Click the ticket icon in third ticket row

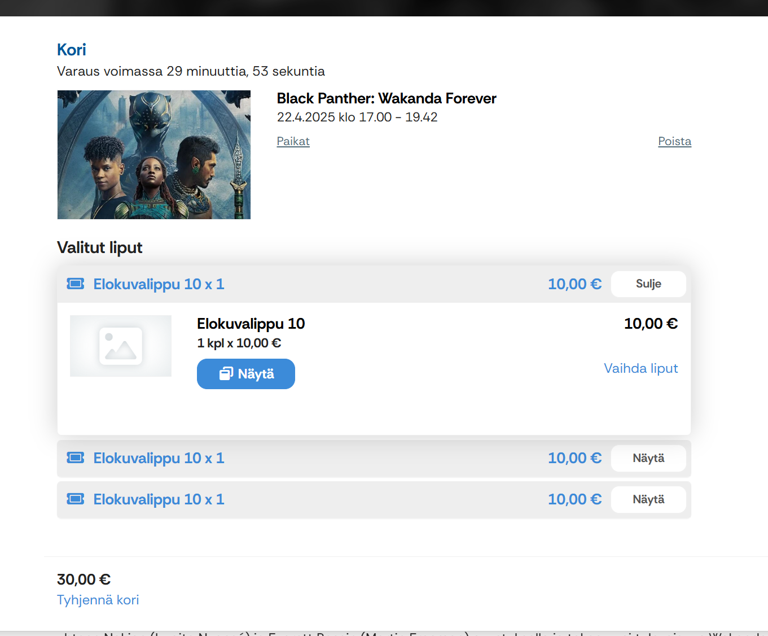pos(76,499)
